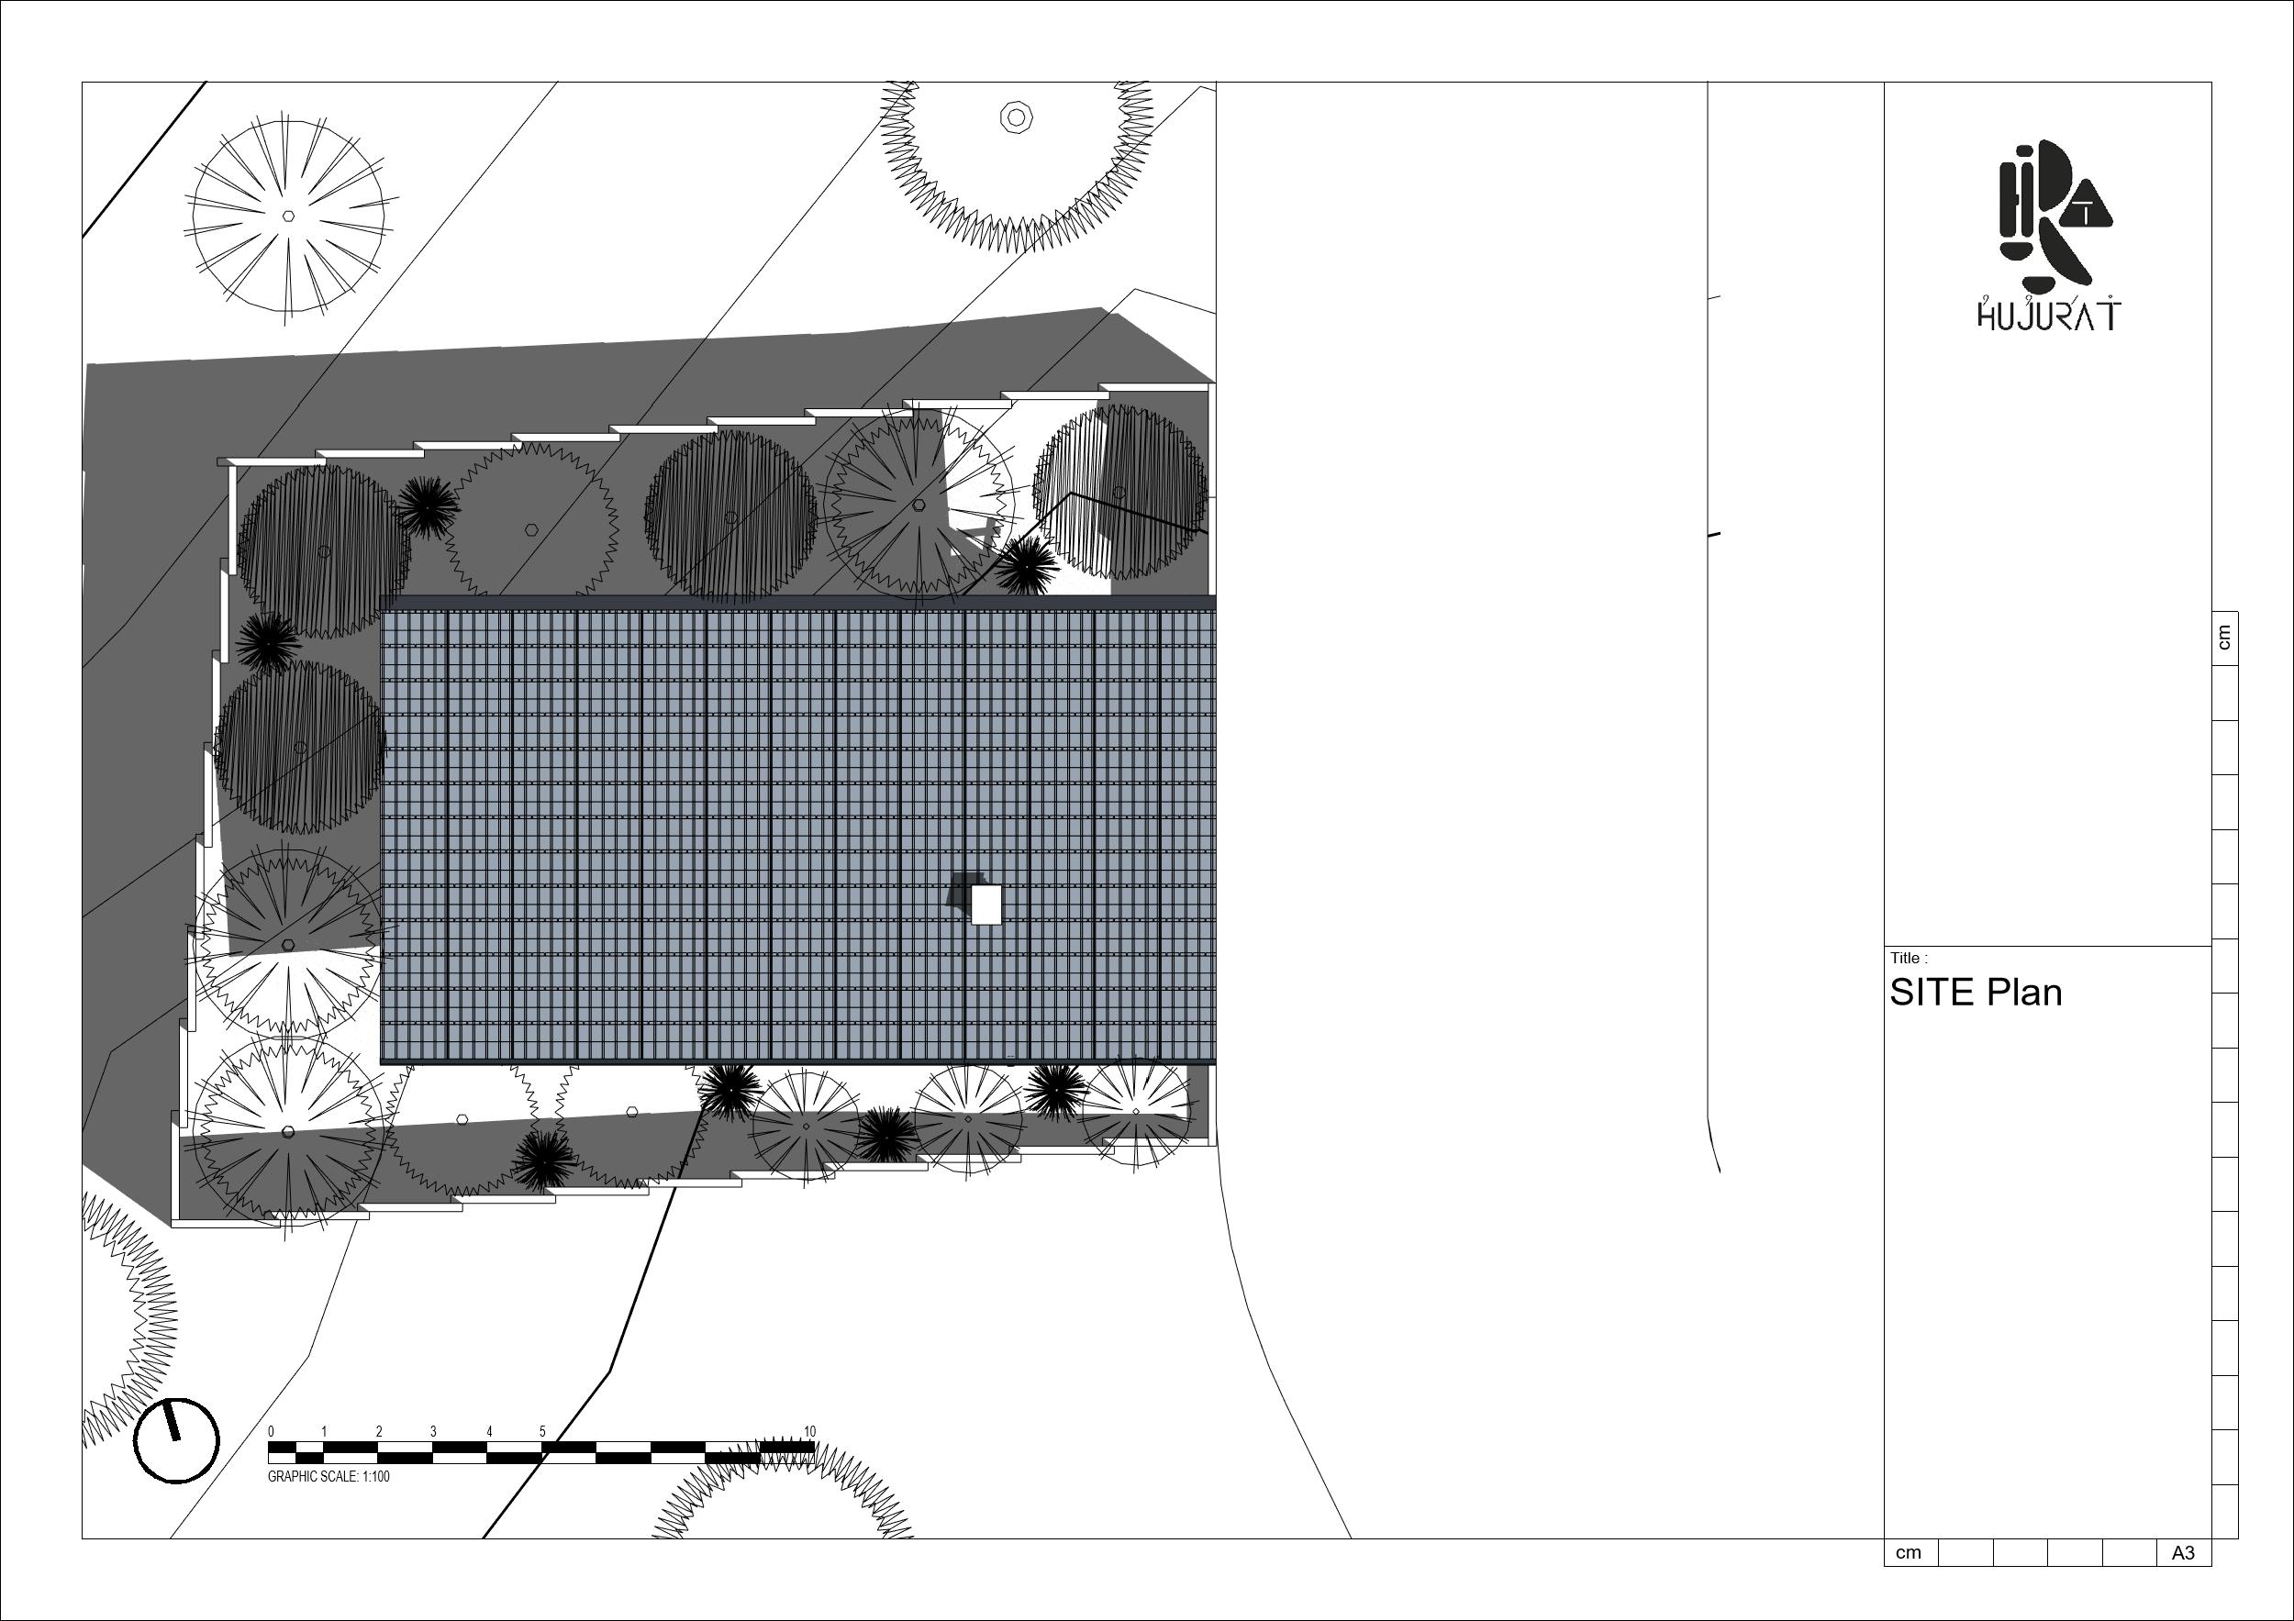Click the SITE Plan title text
The width and height of the screenshot is (2294, 1621).
pos(1976,993)
